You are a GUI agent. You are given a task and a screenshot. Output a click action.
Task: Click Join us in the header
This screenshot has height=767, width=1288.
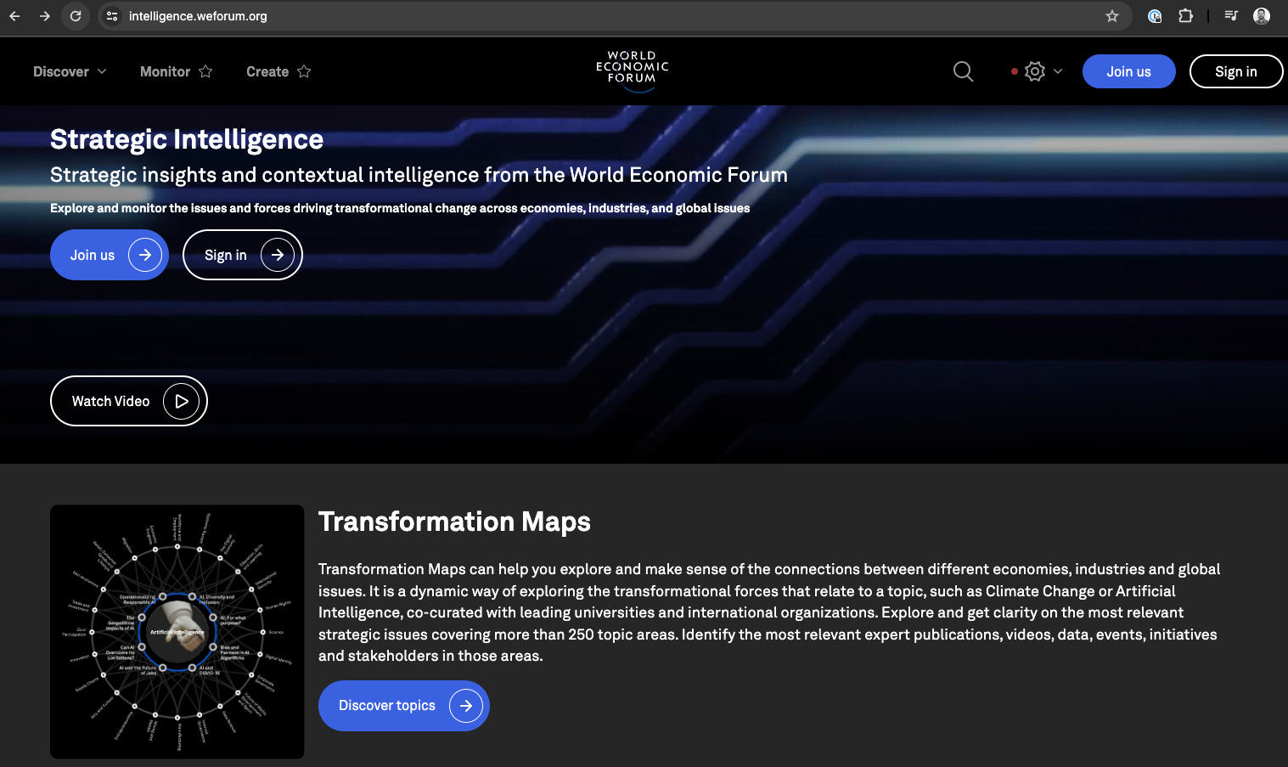pyautogui.click(x=1128, y=71)
